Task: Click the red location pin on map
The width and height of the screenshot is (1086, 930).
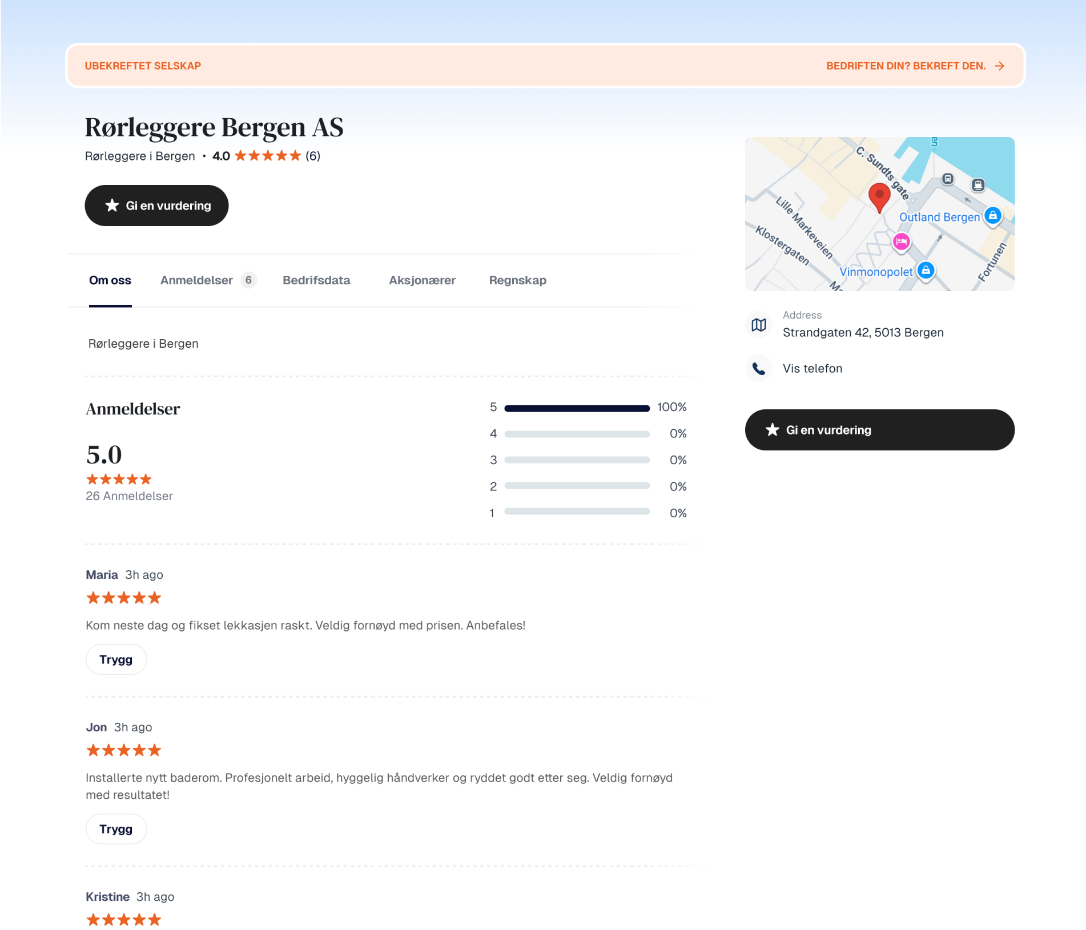Action: coord(879,196)
